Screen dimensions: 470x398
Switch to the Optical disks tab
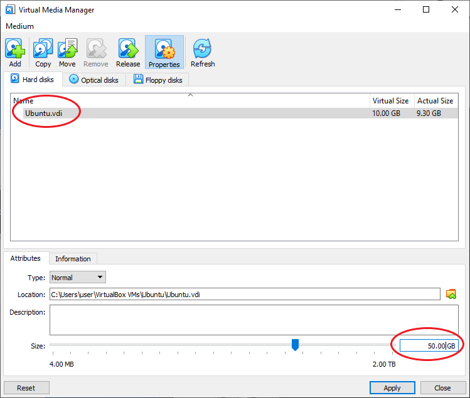click(x=94, y=80)
